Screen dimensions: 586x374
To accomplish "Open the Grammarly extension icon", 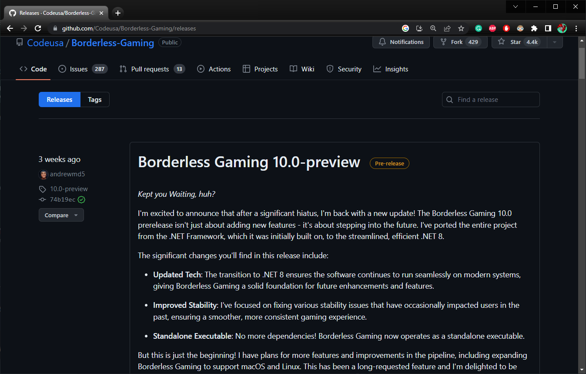I will [x=479, y=28].
